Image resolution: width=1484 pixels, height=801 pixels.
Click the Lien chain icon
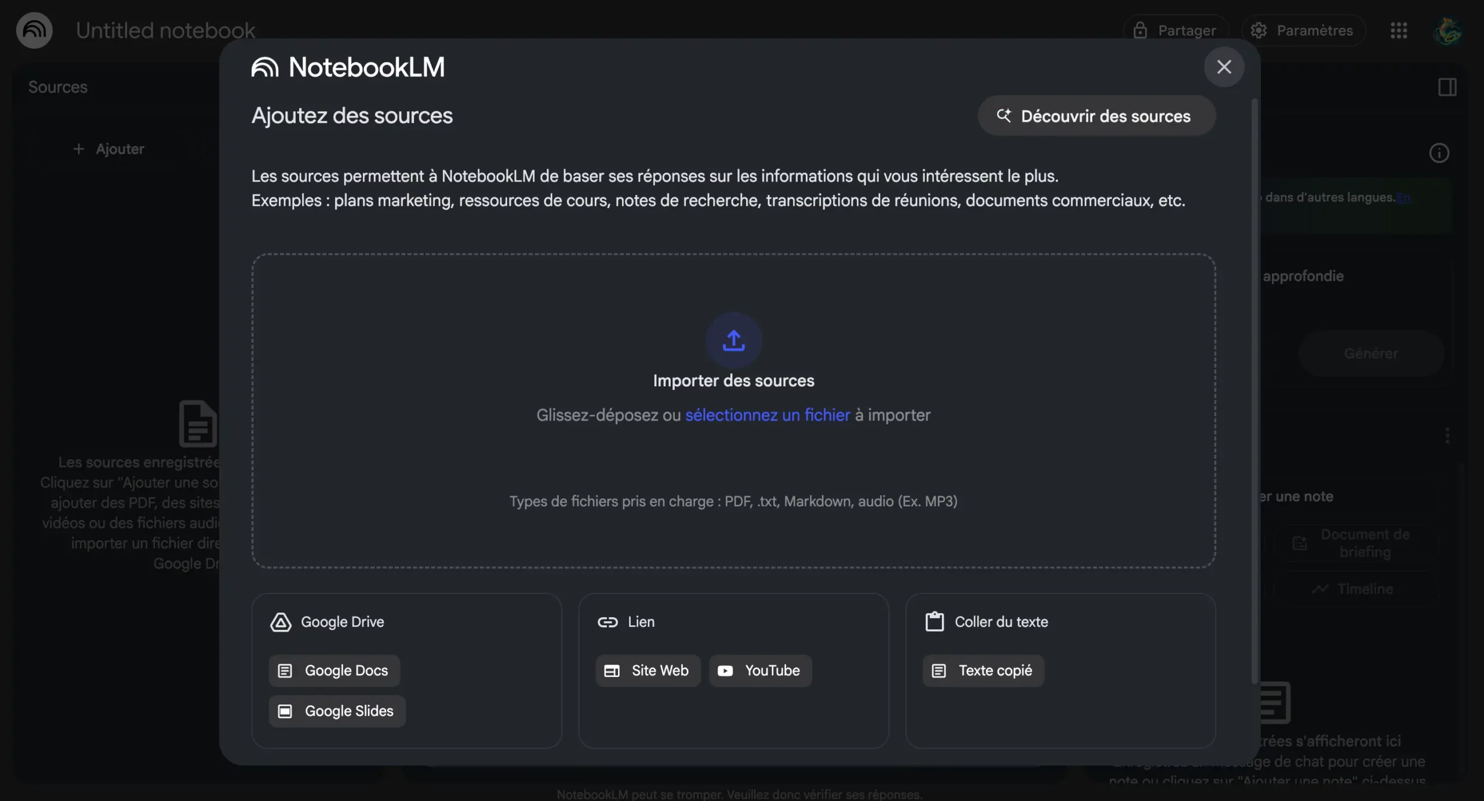tap(608, 622)
